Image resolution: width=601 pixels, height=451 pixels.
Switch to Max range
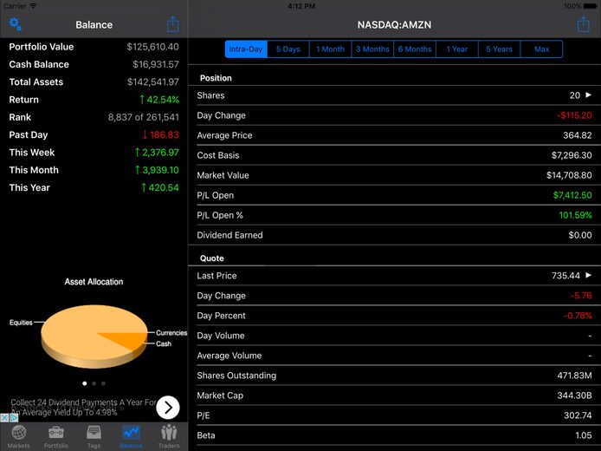pyautogui.click(x=541, y=49)
